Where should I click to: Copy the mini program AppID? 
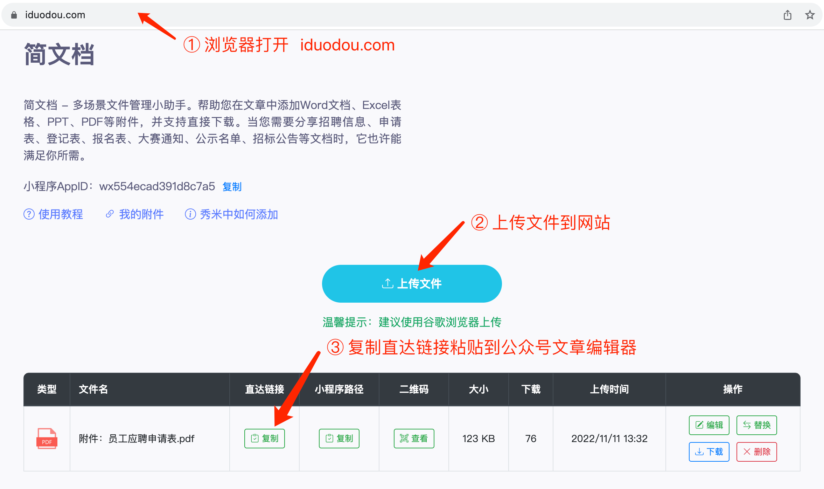[232, 187]
